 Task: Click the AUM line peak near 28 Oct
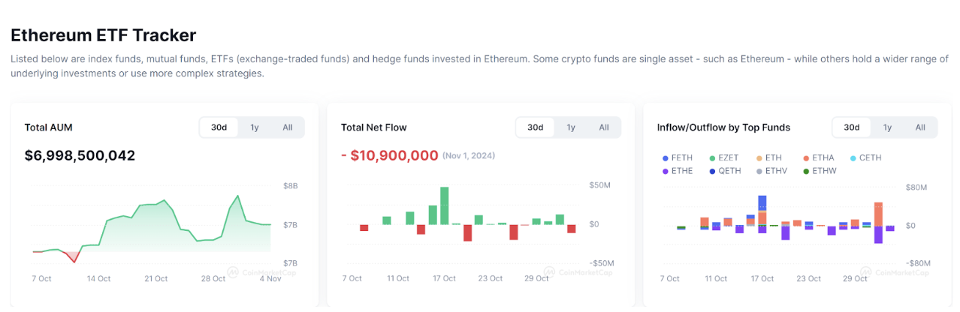pyautogui.click(x=237, y=196)
